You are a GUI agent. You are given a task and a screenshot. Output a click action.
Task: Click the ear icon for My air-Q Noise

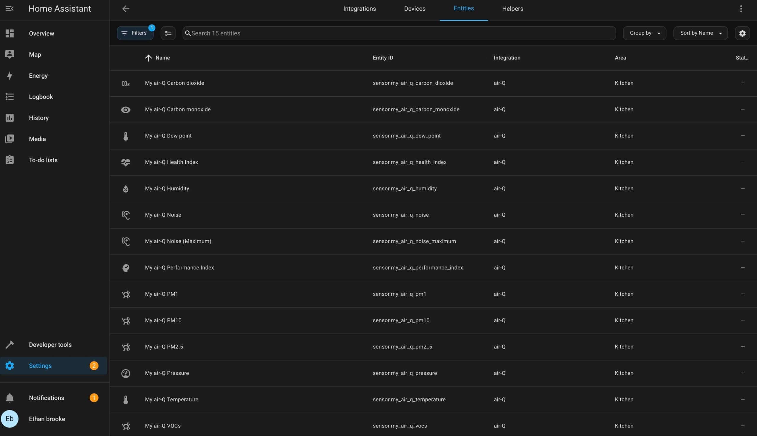tap(125, 215)
